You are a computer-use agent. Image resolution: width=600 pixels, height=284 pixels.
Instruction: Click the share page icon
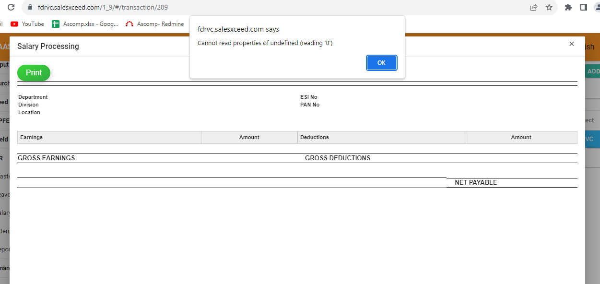pyautogui.click(x=534, y=8)
